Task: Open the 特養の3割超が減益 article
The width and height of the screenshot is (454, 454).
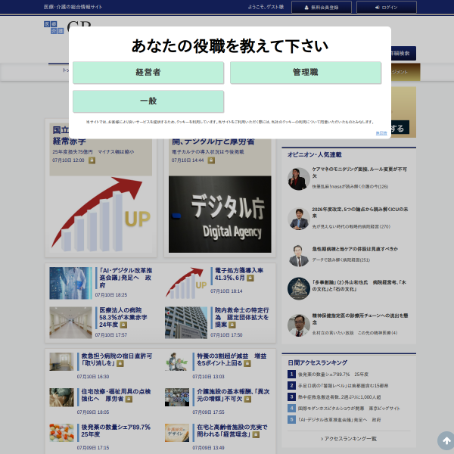Action: pyautogui.click(x=232, y=359)
